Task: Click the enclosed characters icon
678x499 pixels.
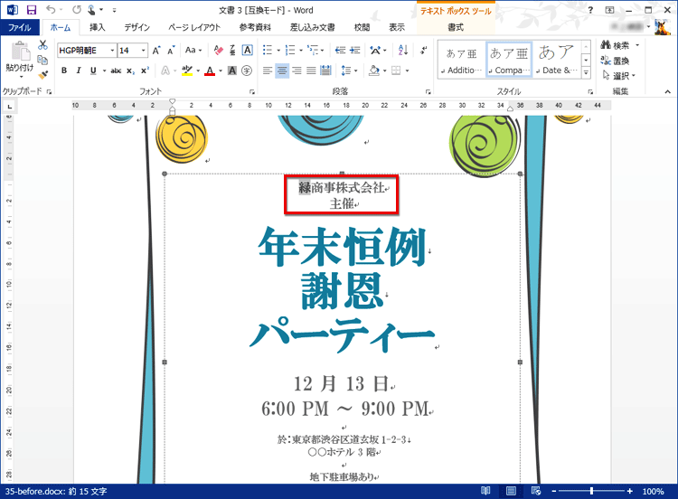Action: (247, 71)
